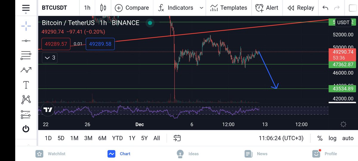Open the forecasting and measurement tools
Viewport: 358px width, 161px height.
click(x=26, y=114)
